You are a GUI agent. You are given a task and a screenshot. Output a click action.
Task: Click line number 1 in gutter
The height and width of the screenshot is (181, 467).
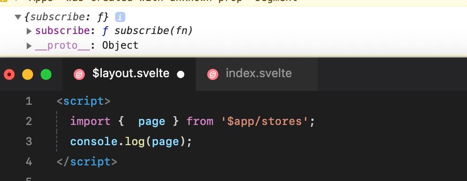click(x=29, y=102)
